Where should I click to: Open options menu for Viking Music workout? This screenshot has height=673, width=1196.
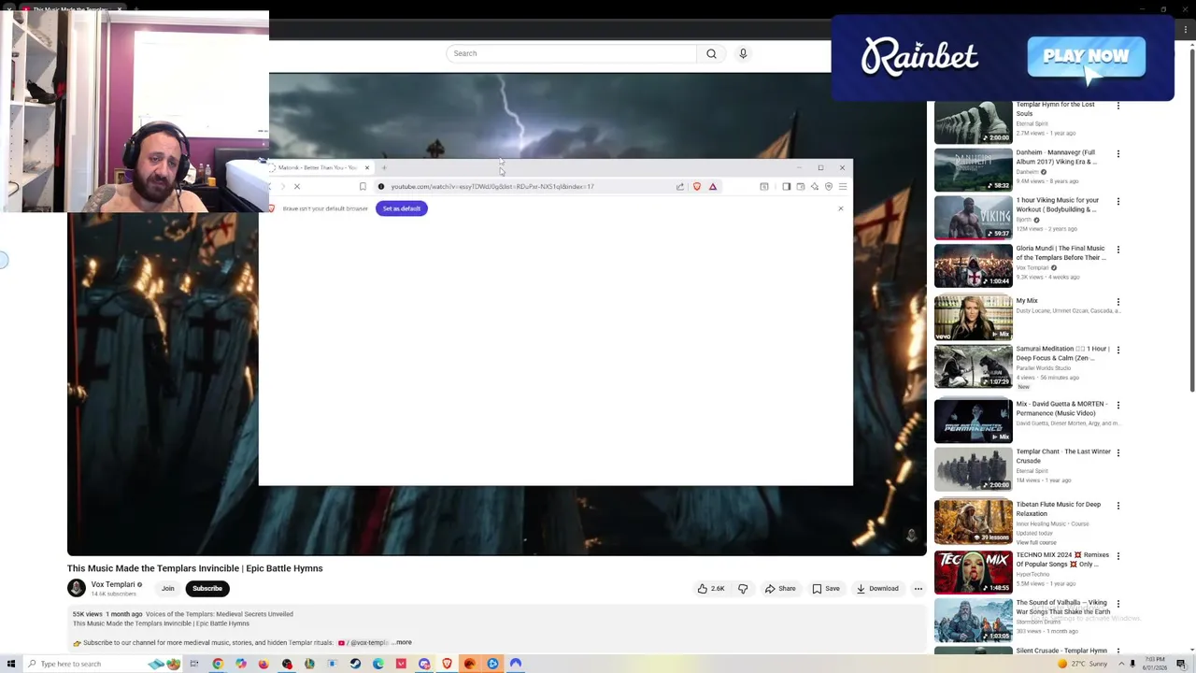tap(1118, 201)
